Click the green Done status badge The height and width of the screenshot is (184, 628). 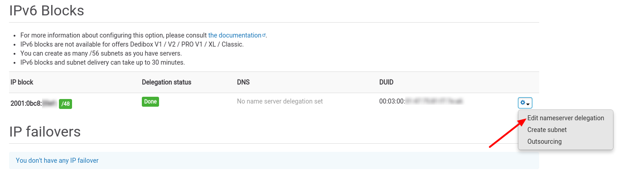click(150, 102)
